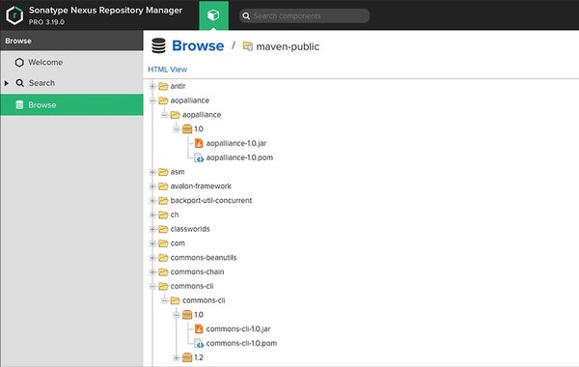
Task: Expand the avalon-framework folder
Action: click(152, 186)
